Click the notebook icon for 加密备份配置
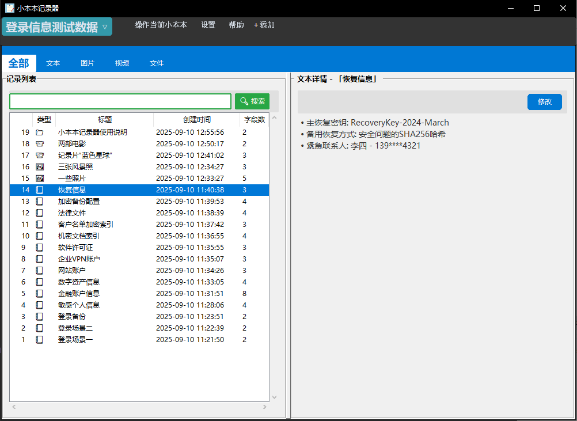 coord(40,202)
